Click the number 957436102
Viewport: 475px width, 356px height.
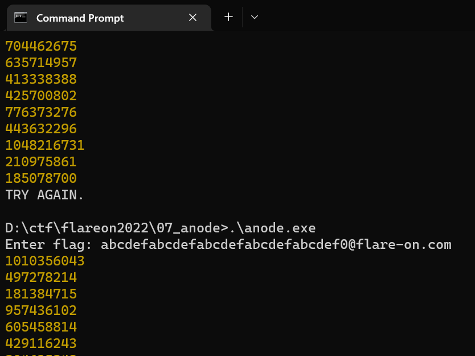[x=41, y=311]
